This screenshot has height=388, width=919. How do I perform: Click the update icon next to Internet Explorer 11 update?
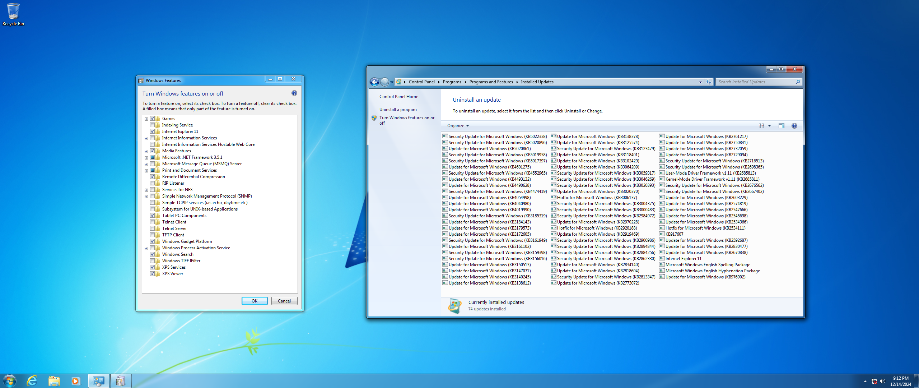(x=662, y=258)
